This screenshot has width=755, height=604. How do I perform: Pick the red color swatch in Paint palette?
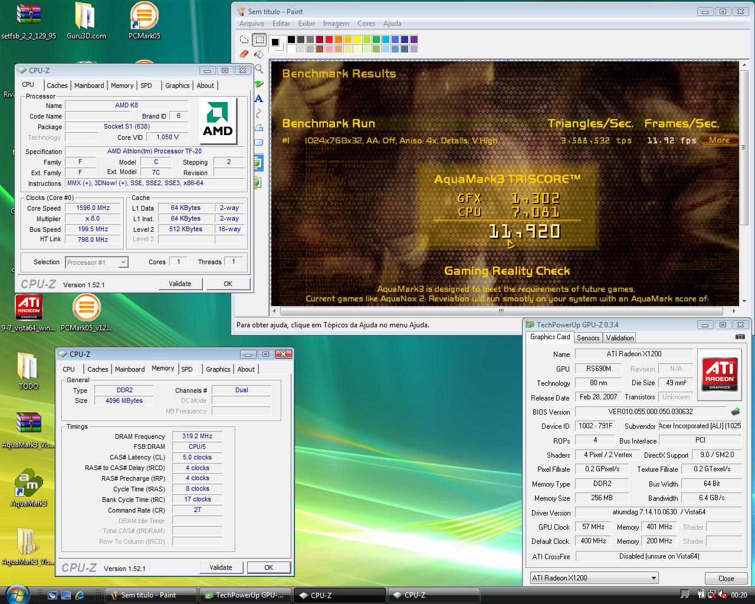[x=330, y=40]
